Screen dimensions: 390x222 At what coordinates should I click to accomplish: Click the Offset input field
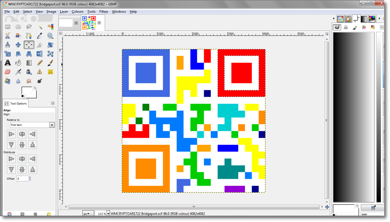(22, 178)
